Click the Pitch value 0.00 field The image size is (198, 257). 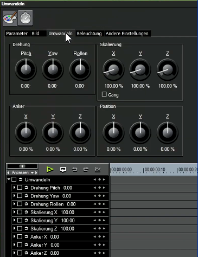tap(25, 86)
